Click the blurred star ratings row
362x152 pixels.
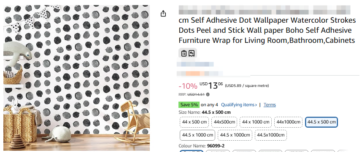pyautogui.click(x=200, y=73)
